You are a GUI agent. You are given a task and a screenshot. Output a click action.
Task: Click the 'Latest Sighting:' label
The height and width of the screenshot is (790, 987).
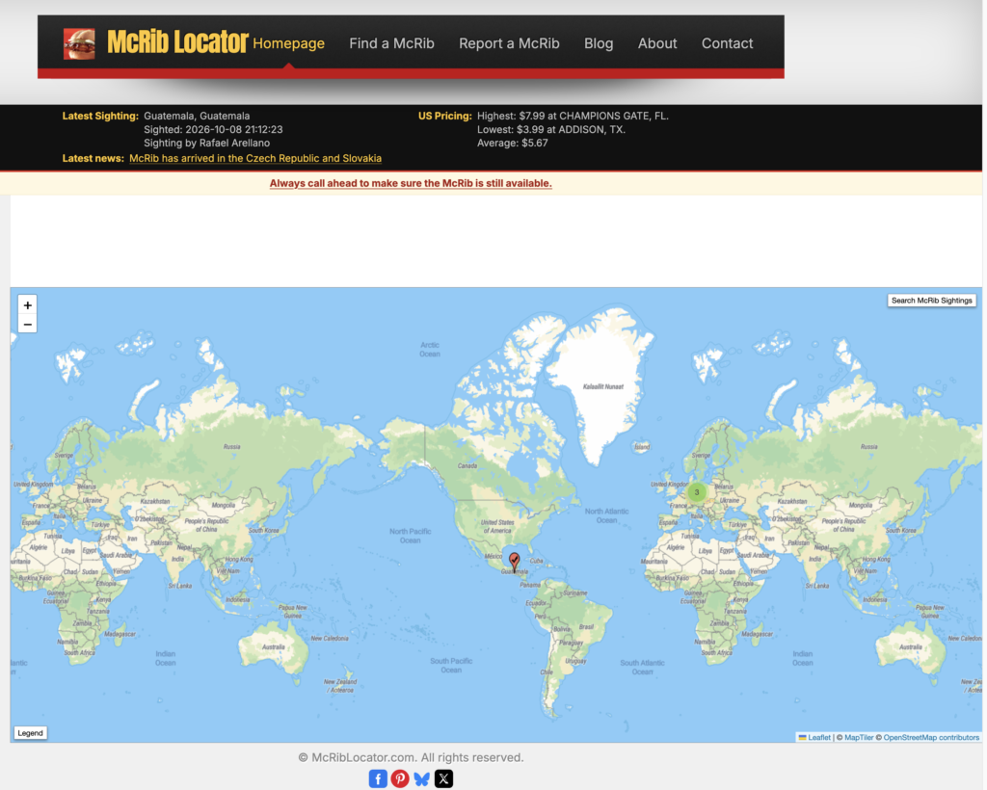pos(100,116)
